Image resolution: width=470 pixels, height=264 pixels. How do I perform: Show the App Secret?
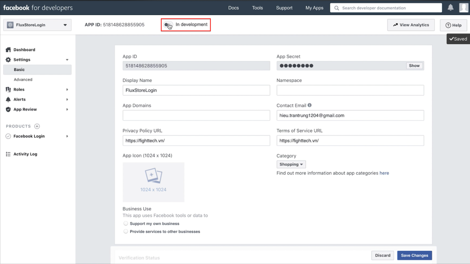coord(414,66)
